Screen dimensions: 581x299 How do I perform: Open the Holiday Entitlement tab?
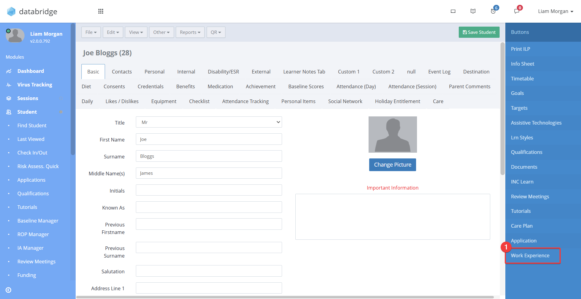pyautogui.click(x=398, y=101)
